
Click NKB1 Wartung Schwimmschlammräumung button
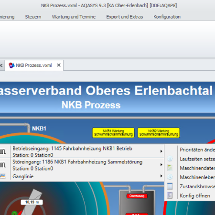113,133
